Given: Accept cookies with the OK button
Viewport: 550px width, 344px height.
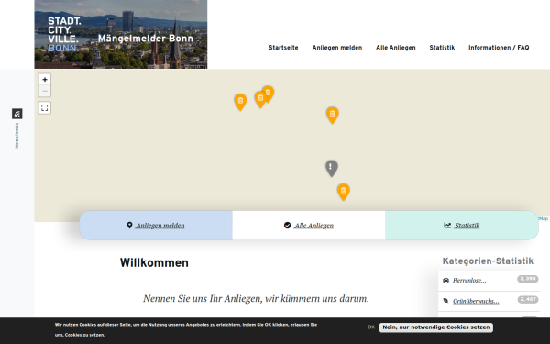Looking at the screenshot, I should (x=371, y=327).
